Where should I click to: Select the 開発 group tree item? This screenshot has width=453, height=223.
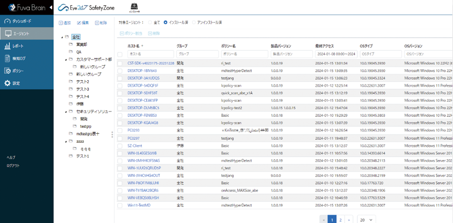tap(84, 119)
